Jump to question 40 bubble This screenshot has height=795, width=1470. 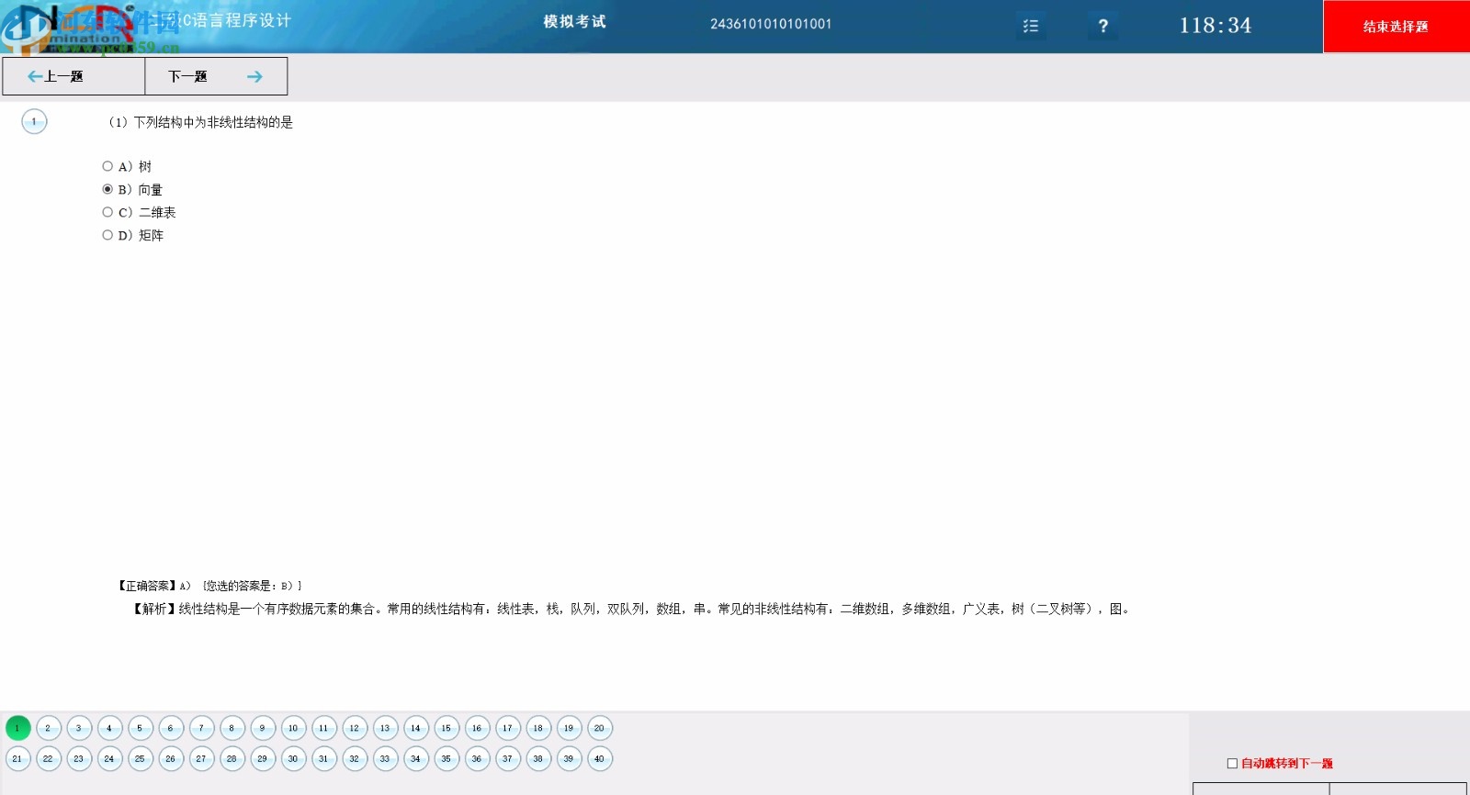[600, 758]
